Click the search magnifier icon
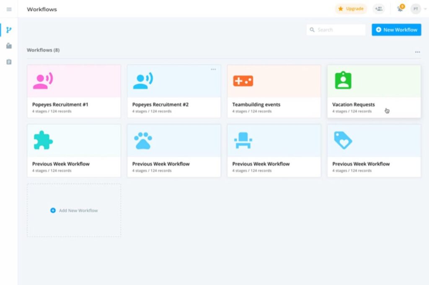 312,30
